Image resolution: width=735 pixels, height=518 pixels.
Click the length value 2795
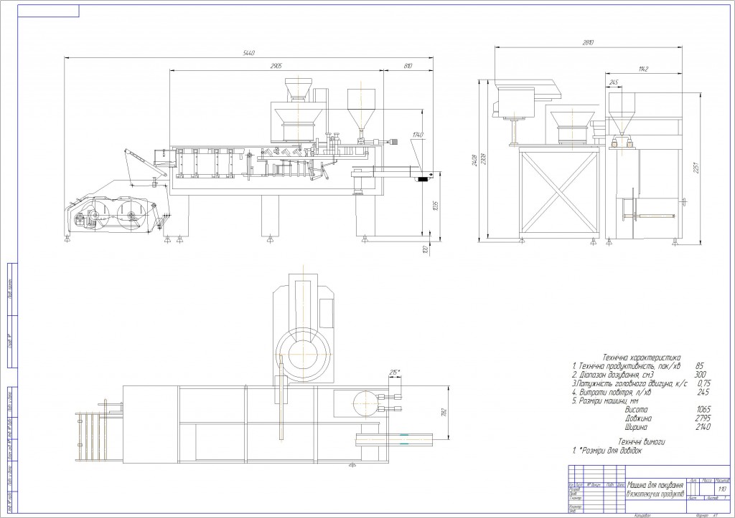703,418
